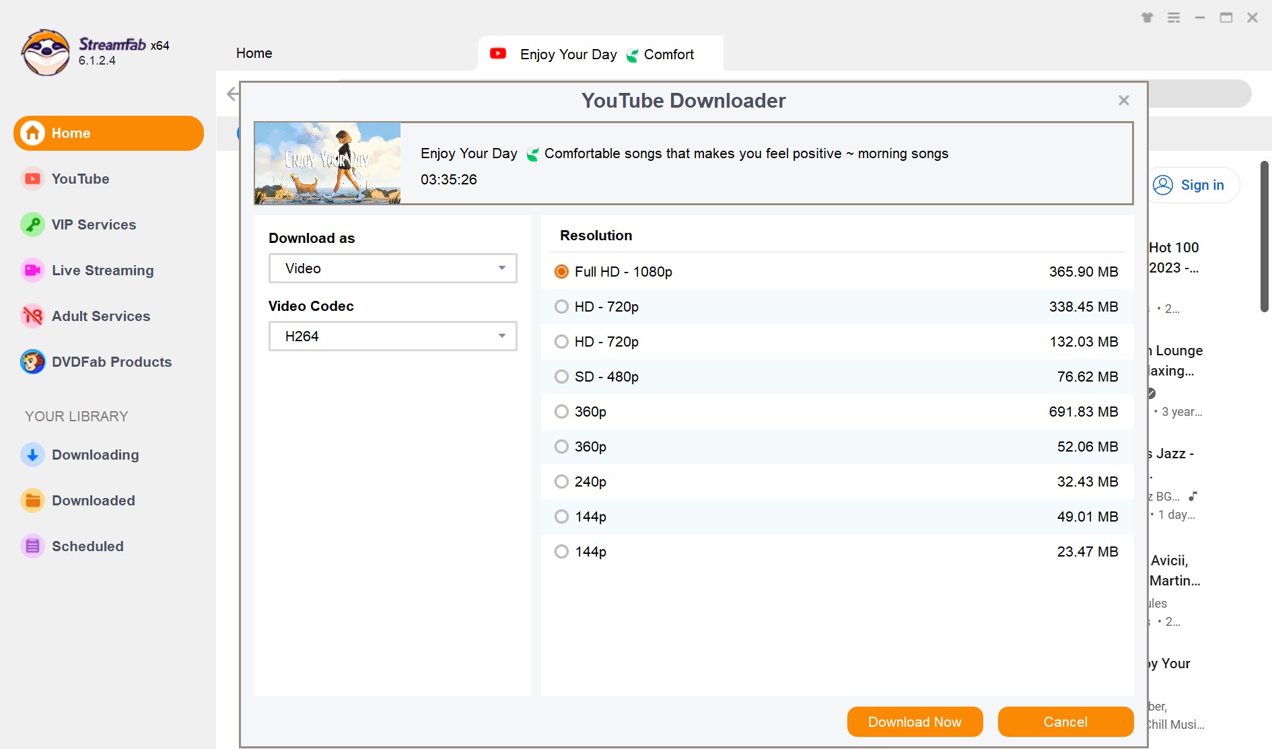Click the Cancel button
This screenshot has width=1272, height=749.
[1065, 722]
